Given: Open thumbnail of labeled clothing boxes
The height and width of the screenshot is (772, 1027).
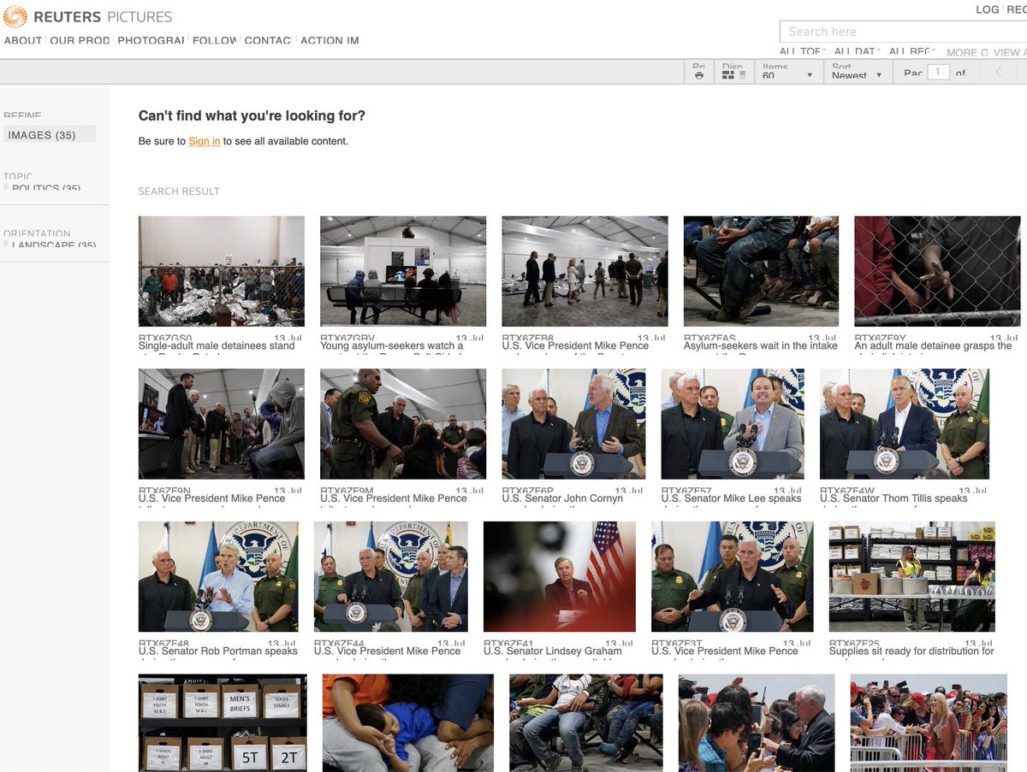Looking at the screenshot, I should coord(222,723).
